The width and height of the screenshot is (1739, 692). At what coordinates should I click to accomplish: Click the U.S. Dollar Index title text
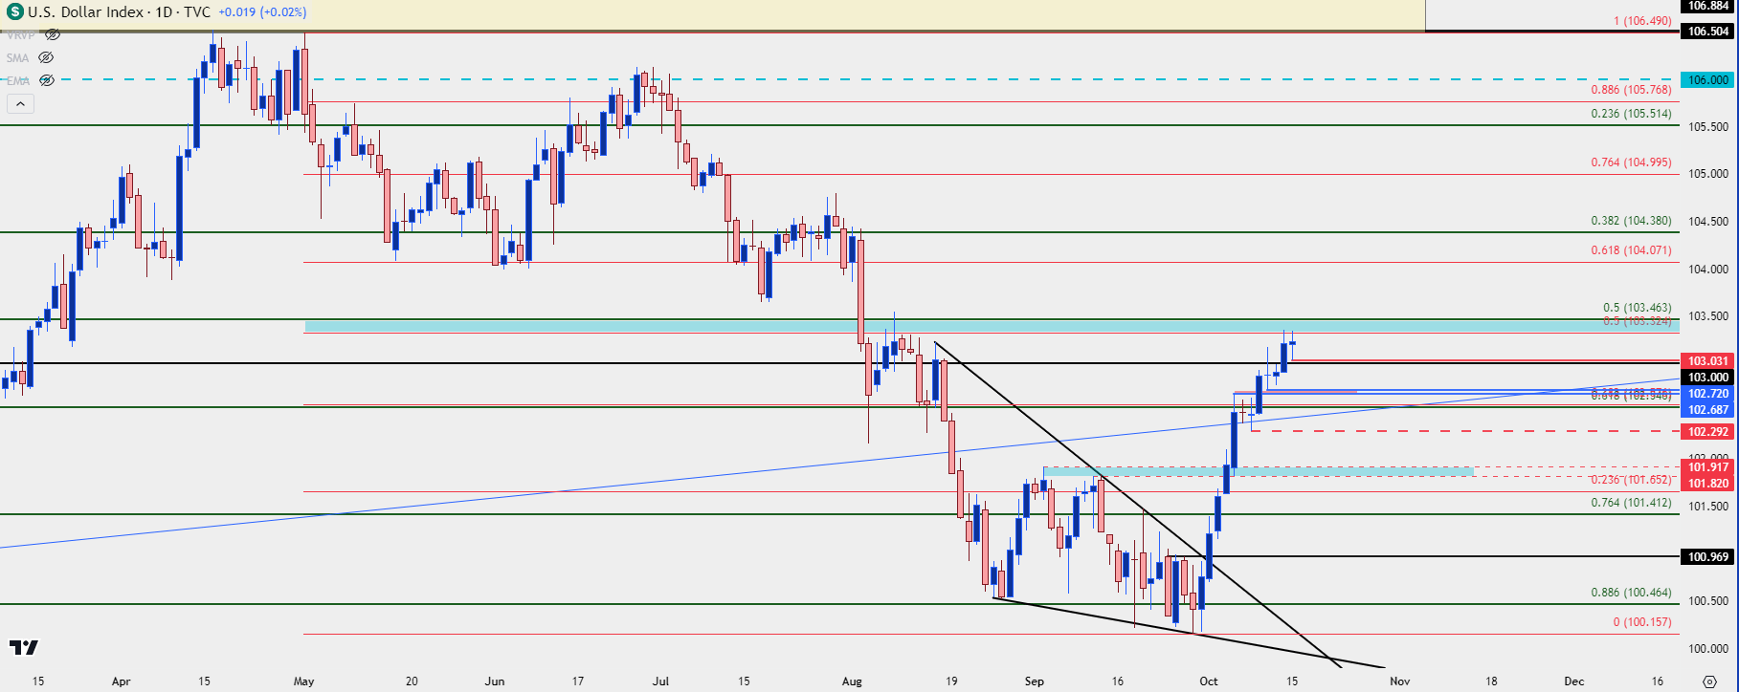coord(85,12)
